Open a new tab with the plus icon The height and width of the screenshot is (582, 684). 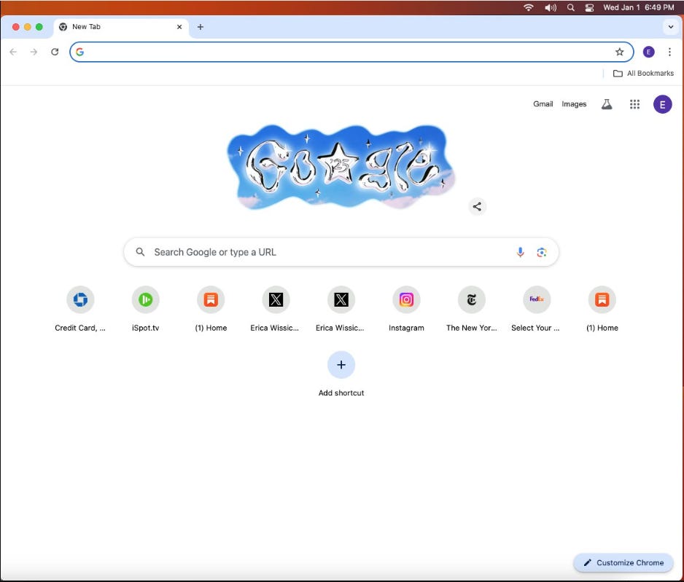201,26
